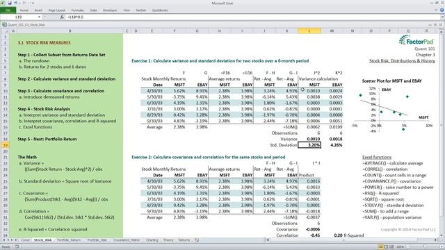Viewport: 445px width, 250px height.
Task: Click the blue Help question mark icon
Action: (442, 10)
